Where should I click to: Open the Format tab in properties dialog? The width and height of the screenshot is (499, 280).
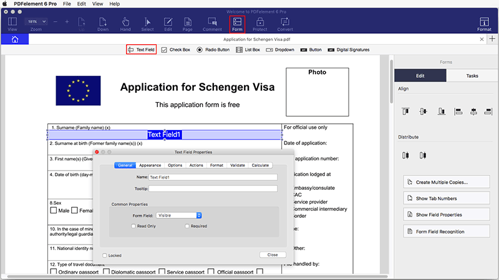point(216,165)
